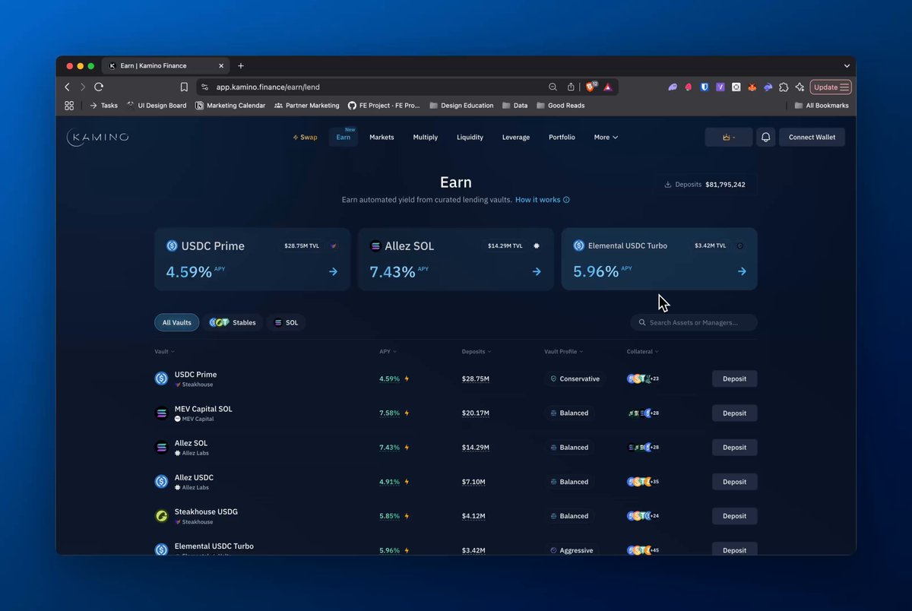Click Deposit for Steakhouse USDG
The height and width of the screenshot is (611, 912).
(734, 516)
